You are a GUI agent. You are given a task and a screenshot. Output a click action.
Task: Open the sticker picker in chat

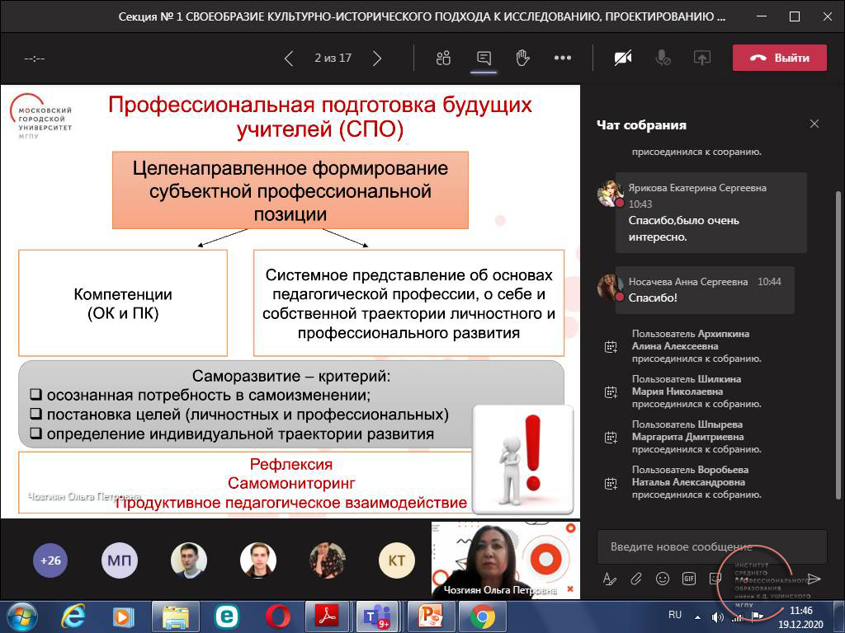(x=715, y=579)
